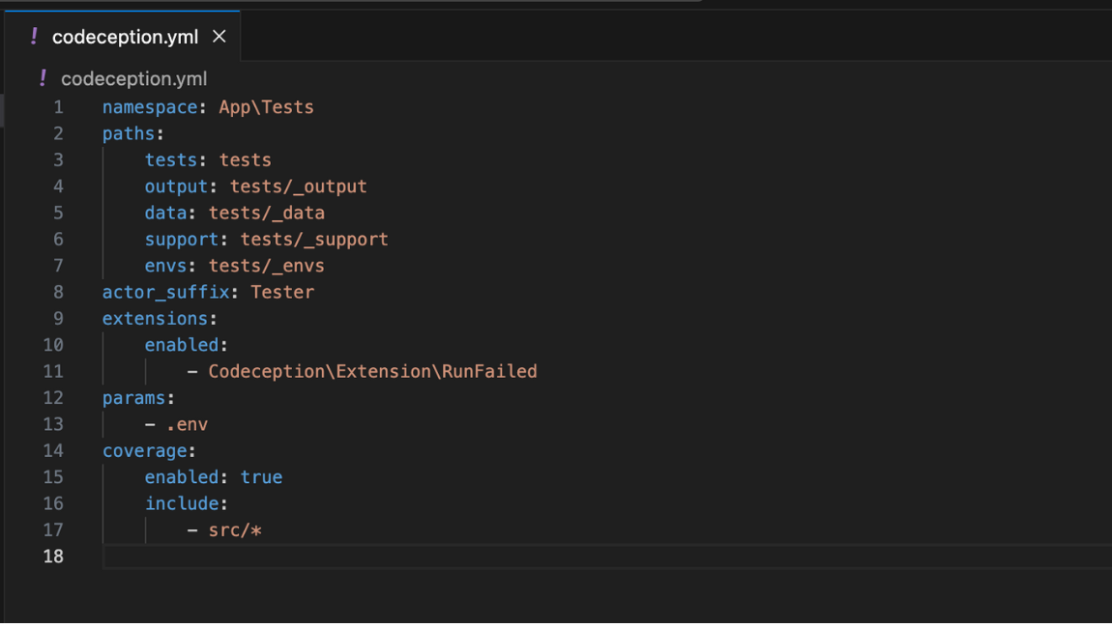Click the extensions key on line 9
This screenshot has width=1112, height=628.
154,318
